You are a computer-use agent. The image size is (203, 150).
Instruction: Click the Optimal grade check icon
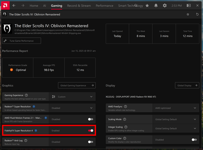(x=12, y=70)
